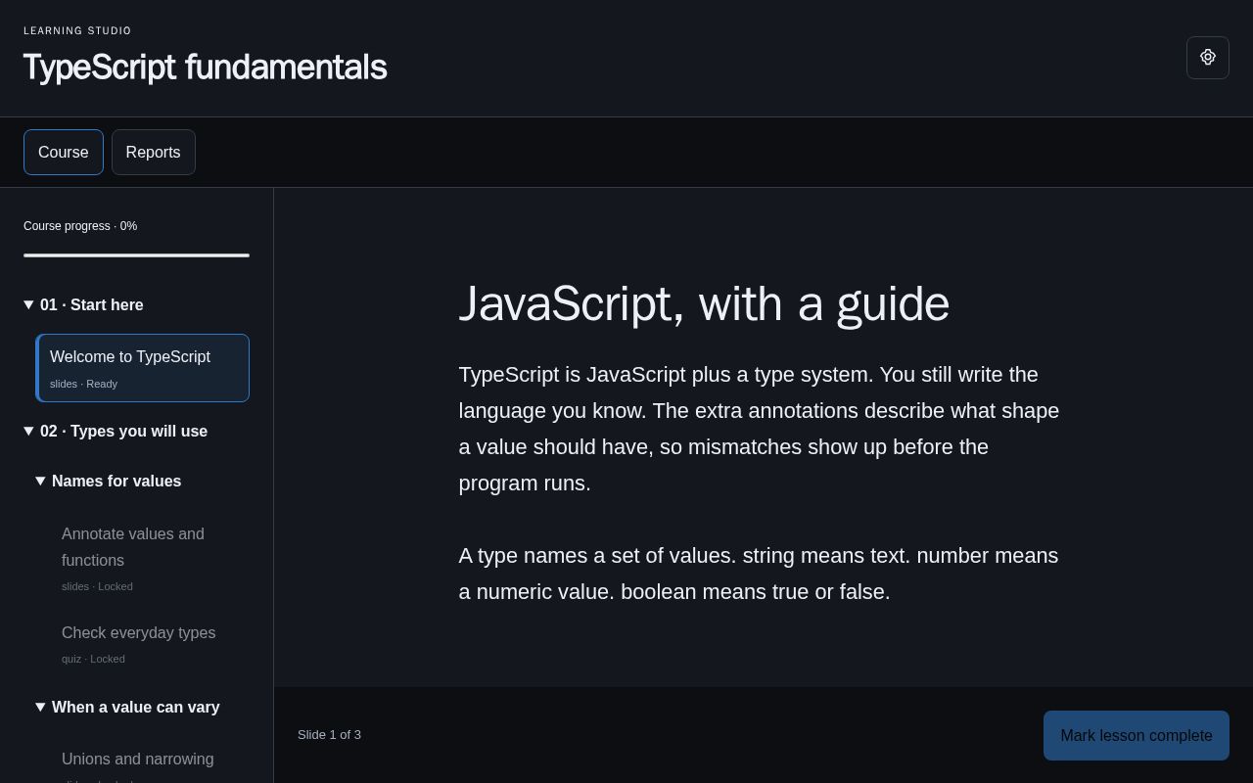The image size is (1253, 783).
Task: Select 'Check everyday types' quiz
Action: click(x=149, y=644)
